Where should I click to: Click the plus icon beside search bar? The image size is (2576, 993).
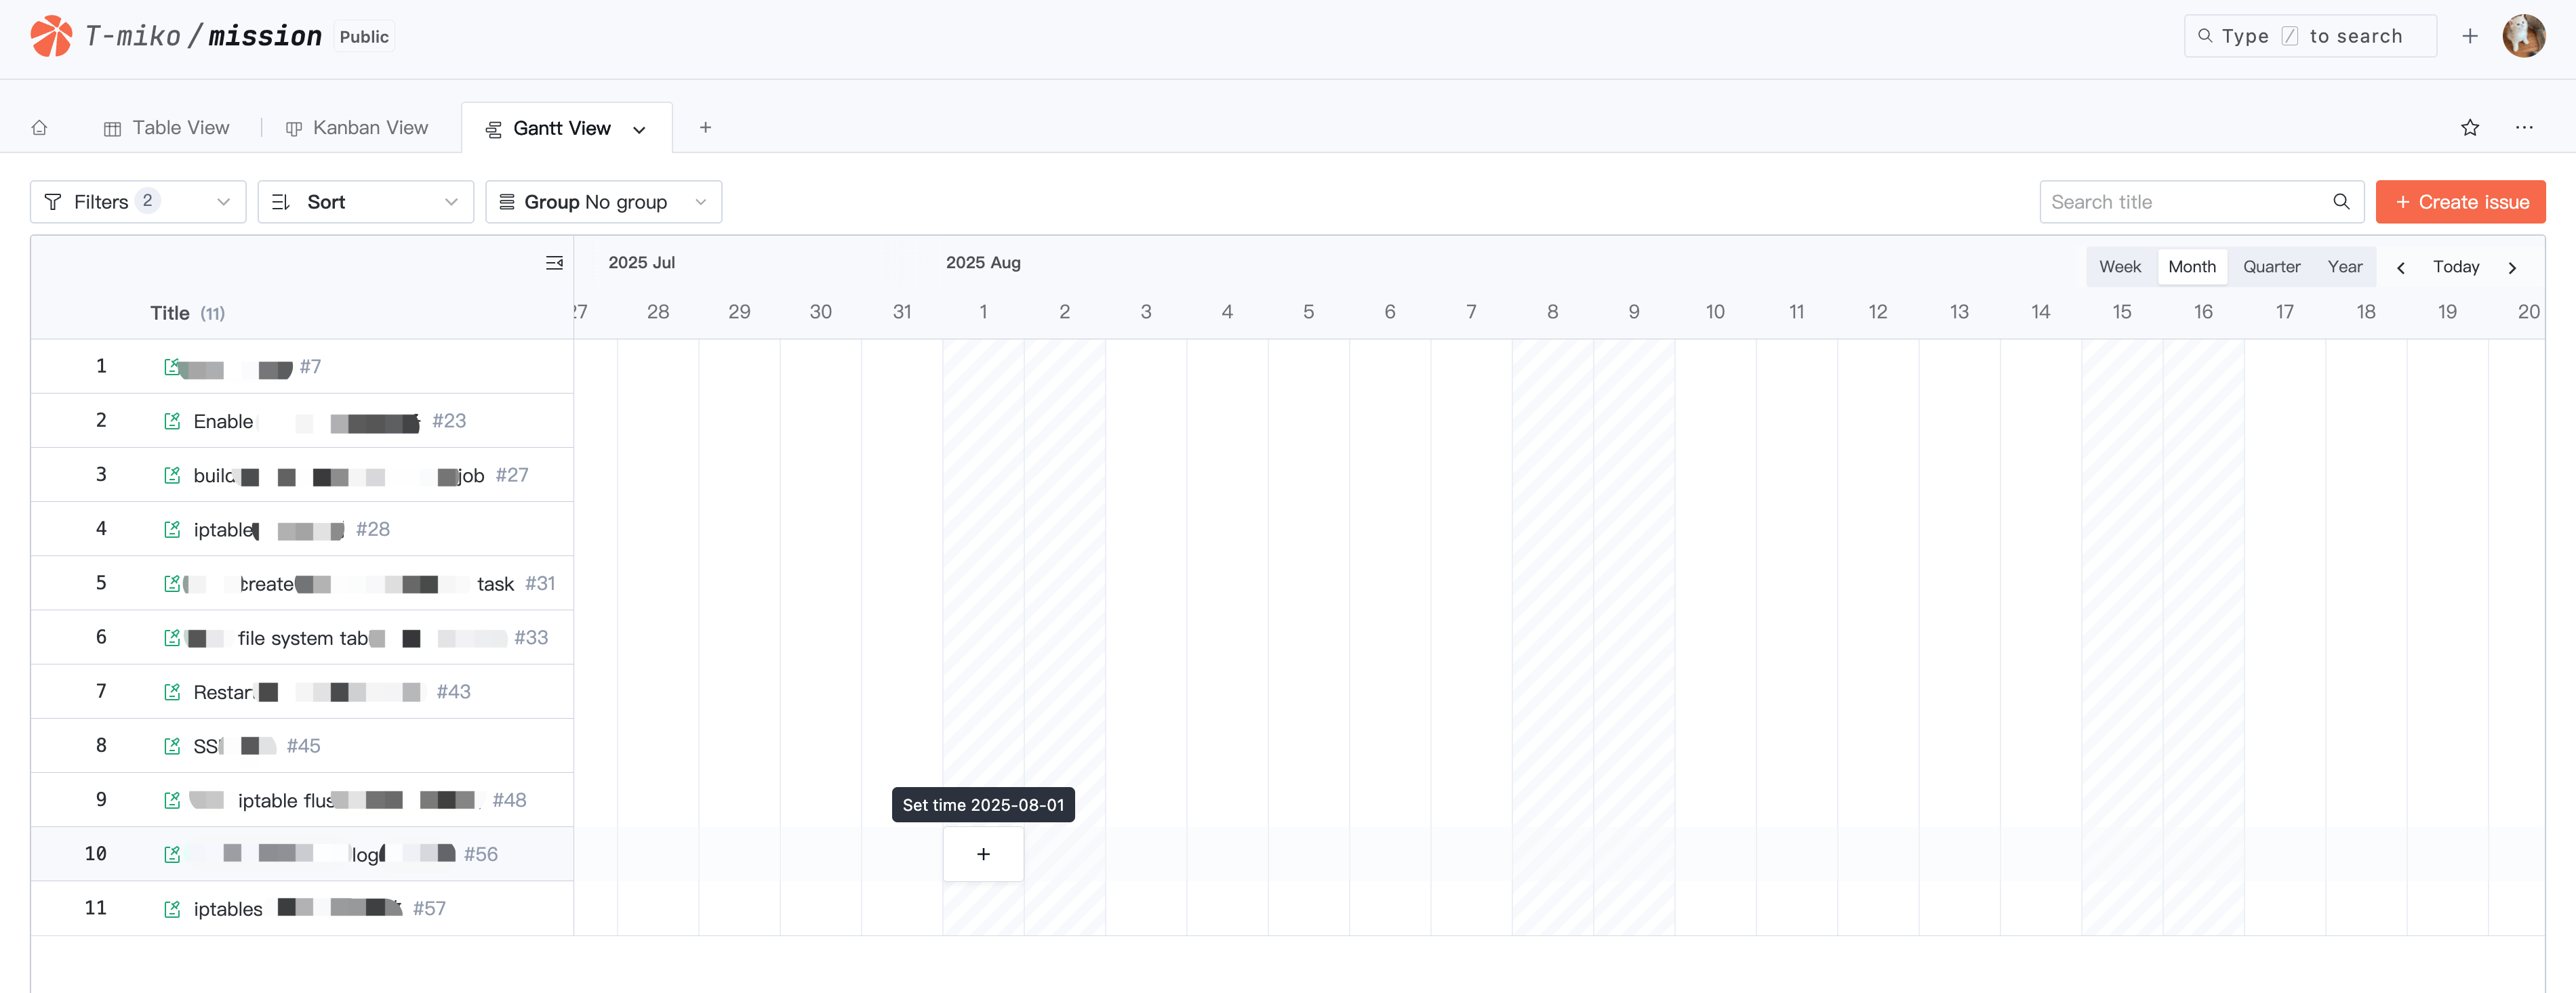[2469, 36]
